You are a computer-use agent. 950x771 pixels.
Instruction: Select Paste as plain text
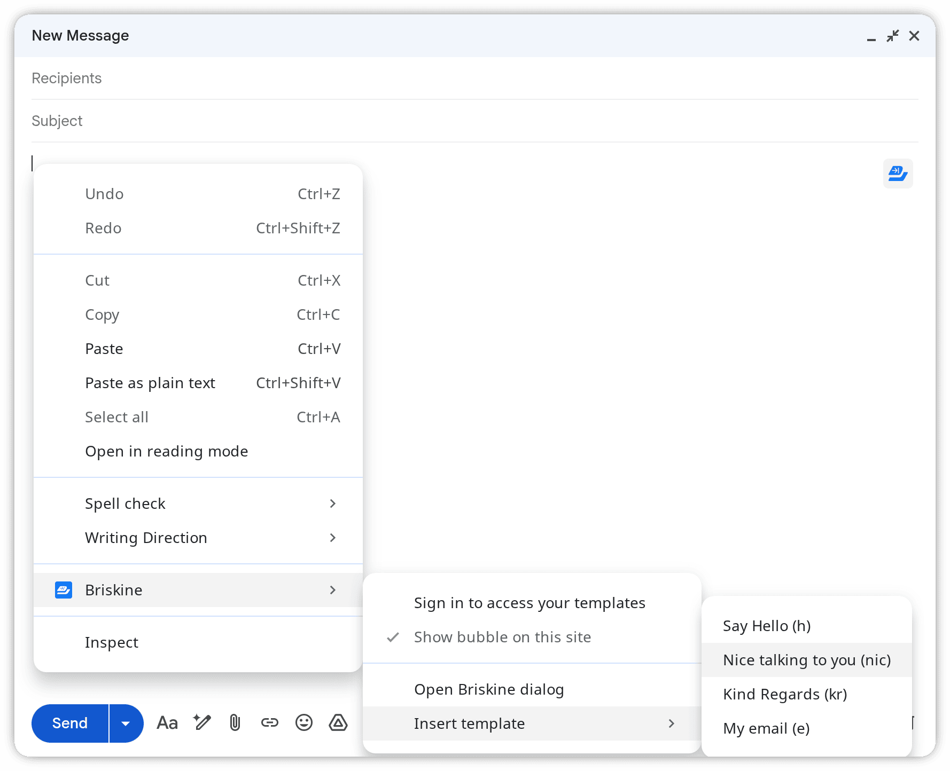point(150,383)
